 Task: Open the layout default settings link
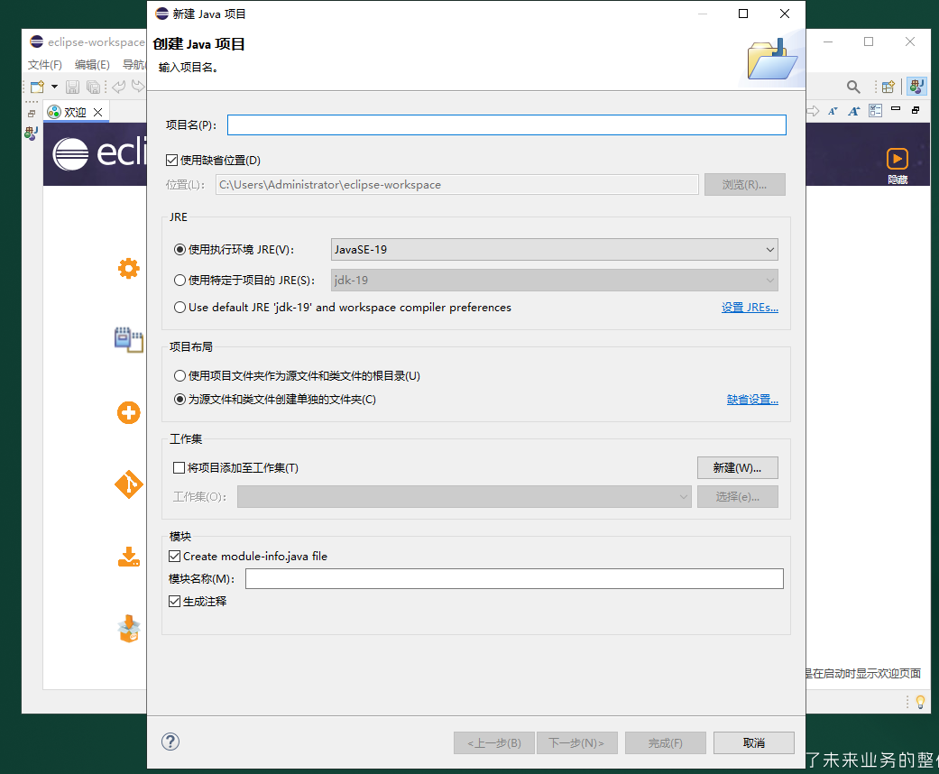coord(752,400)
